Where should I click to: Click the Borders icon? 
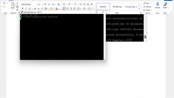point(89,8)
